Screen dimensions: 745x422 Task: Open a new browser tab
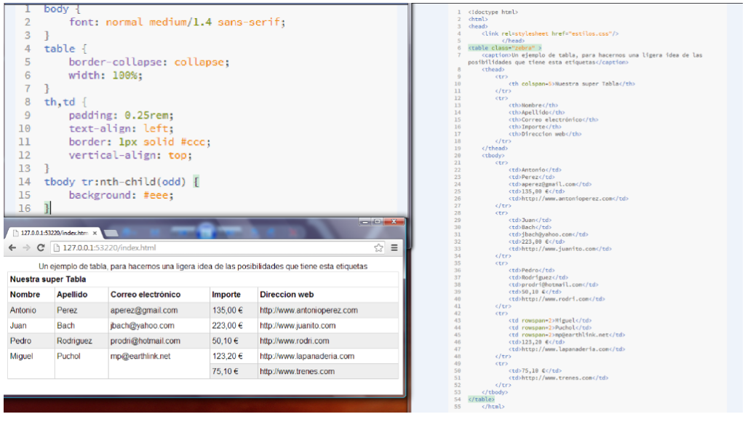click(x=111, y=233)
